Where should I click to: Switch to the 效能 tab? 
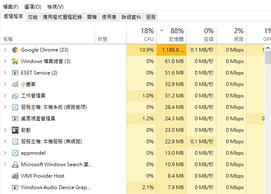[x=33, y=17]
